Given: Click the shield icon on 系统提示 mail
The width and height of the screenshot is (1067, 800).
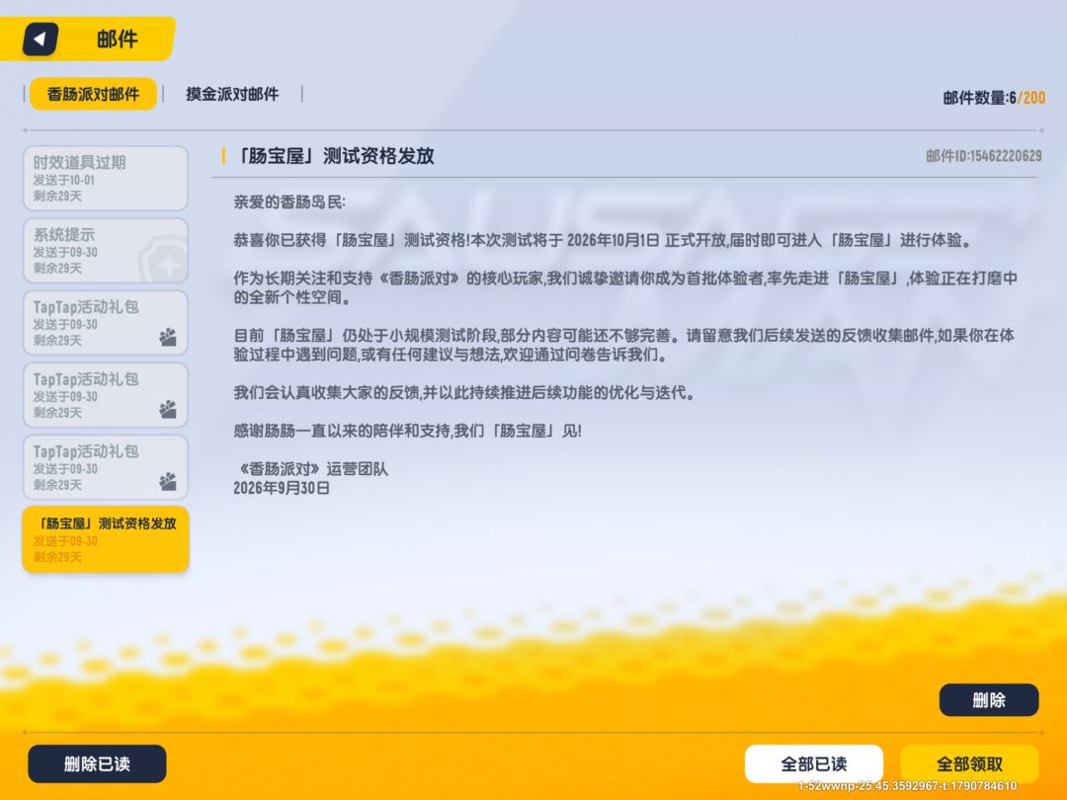Looking at the screenshot, I should coord(163,260).
